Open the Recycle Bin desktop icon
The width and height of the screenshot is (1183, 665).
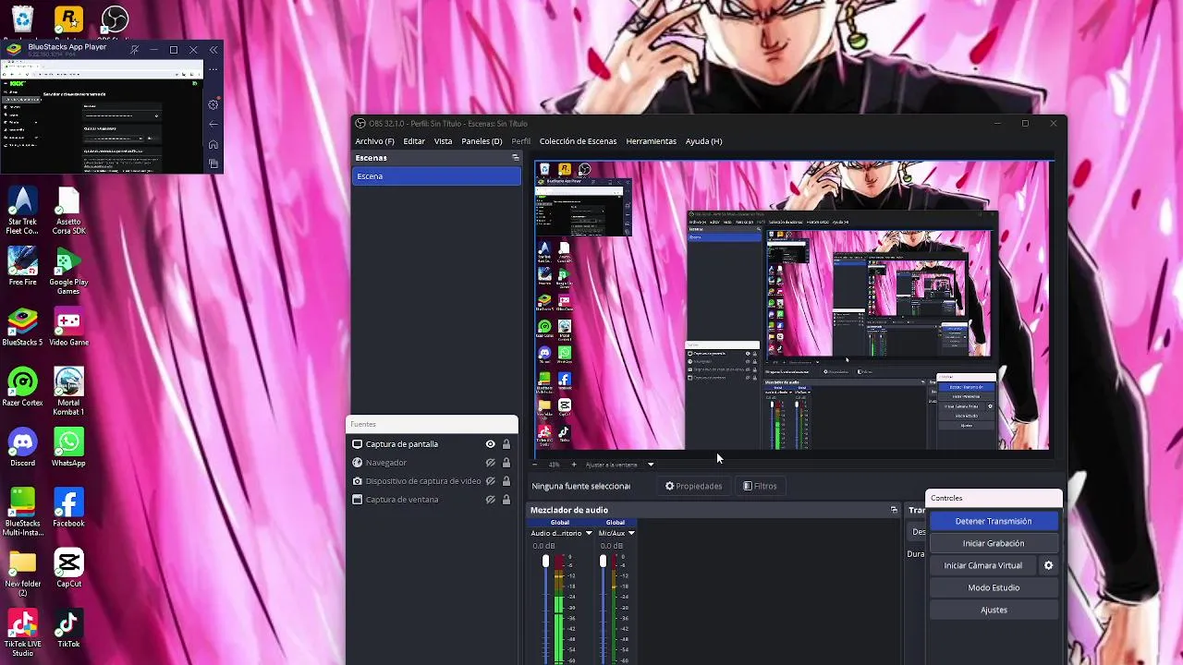(x=22, y=18)
